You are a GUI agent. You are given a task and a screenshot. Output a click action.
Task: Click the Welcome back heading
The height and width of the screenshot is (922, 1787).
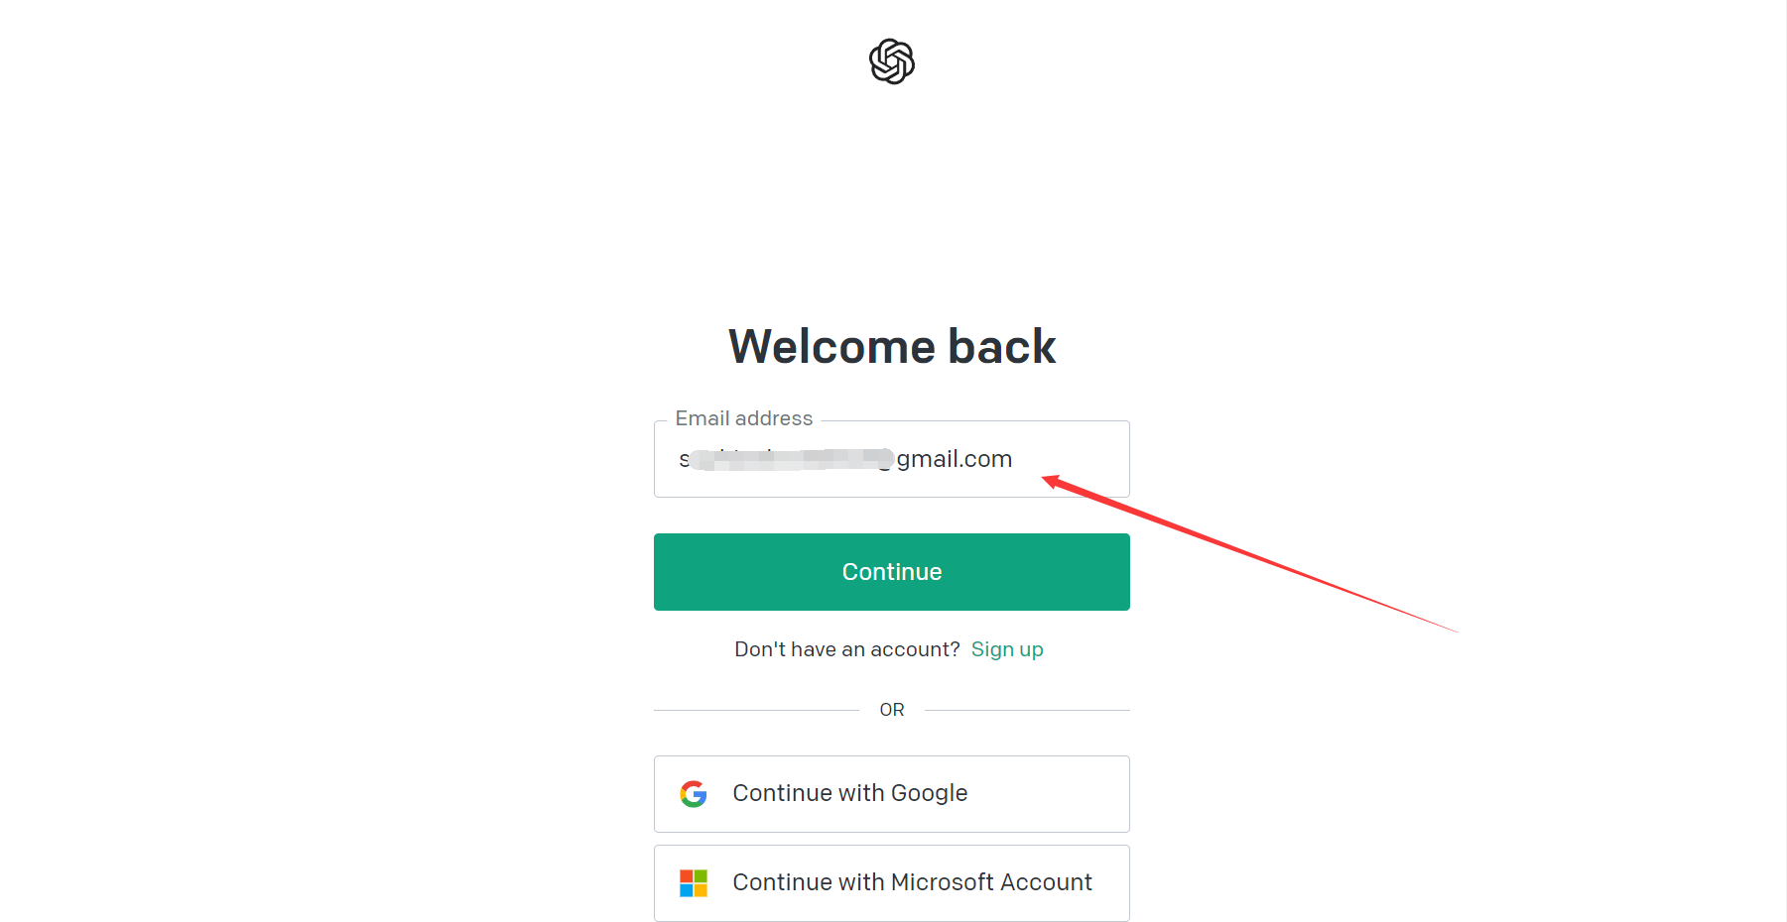click(x=891, y=346)
